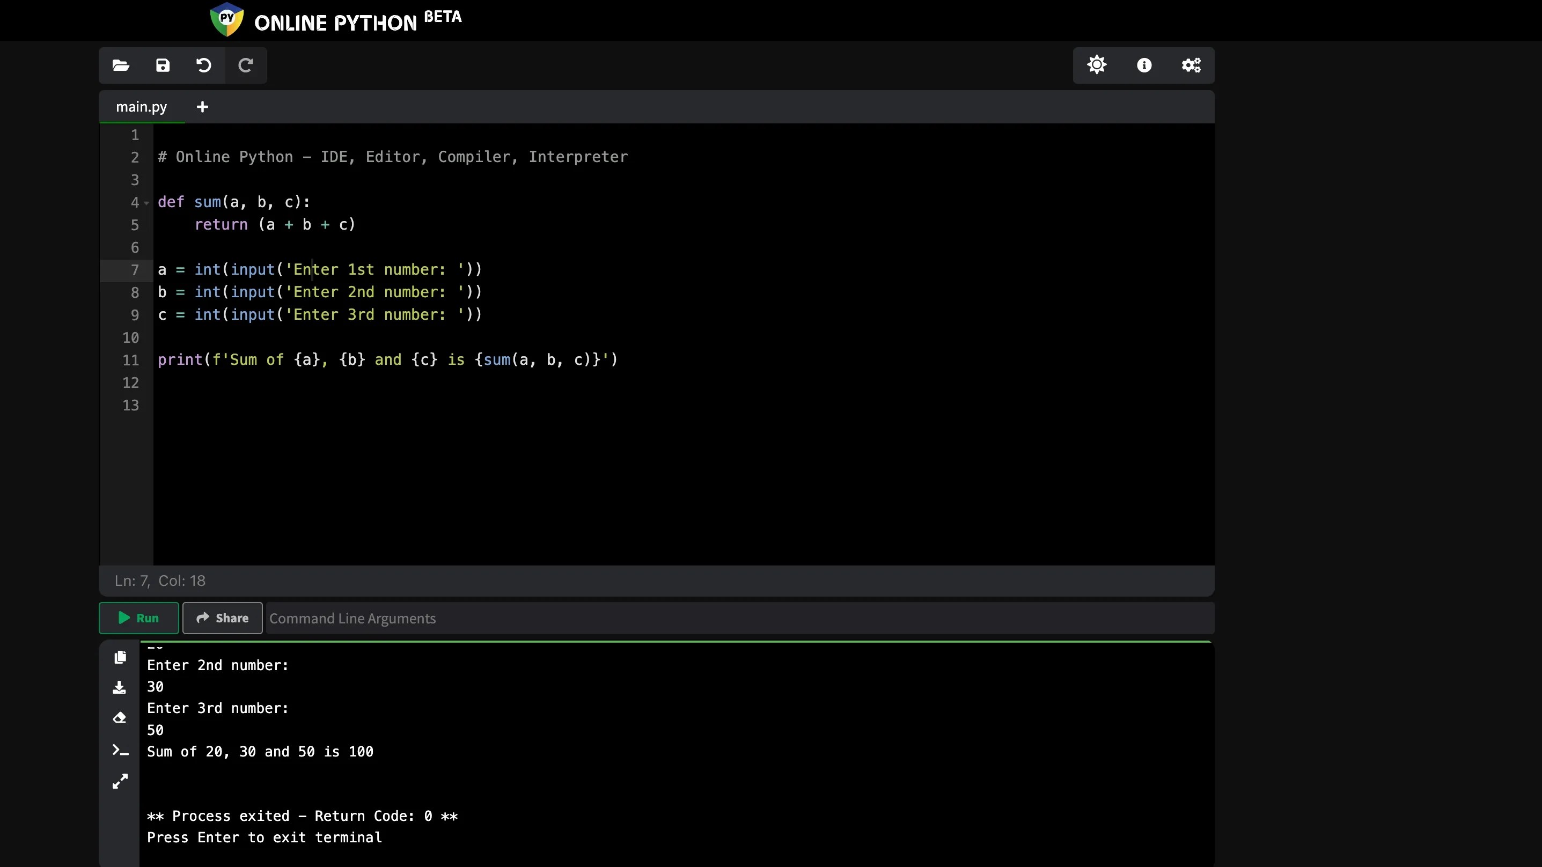Open the info icon

point(1144,65)
